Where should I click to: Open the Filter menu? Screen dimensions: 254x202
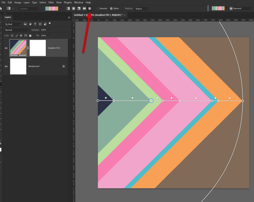pyautogui.click(x=51, y=3)
